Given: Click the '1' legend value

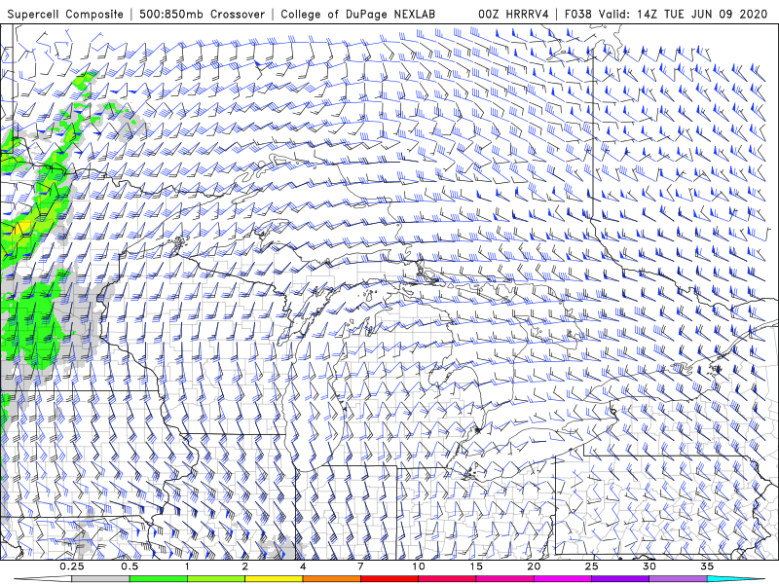Looking at the screenshot, I should click(187, 566).
